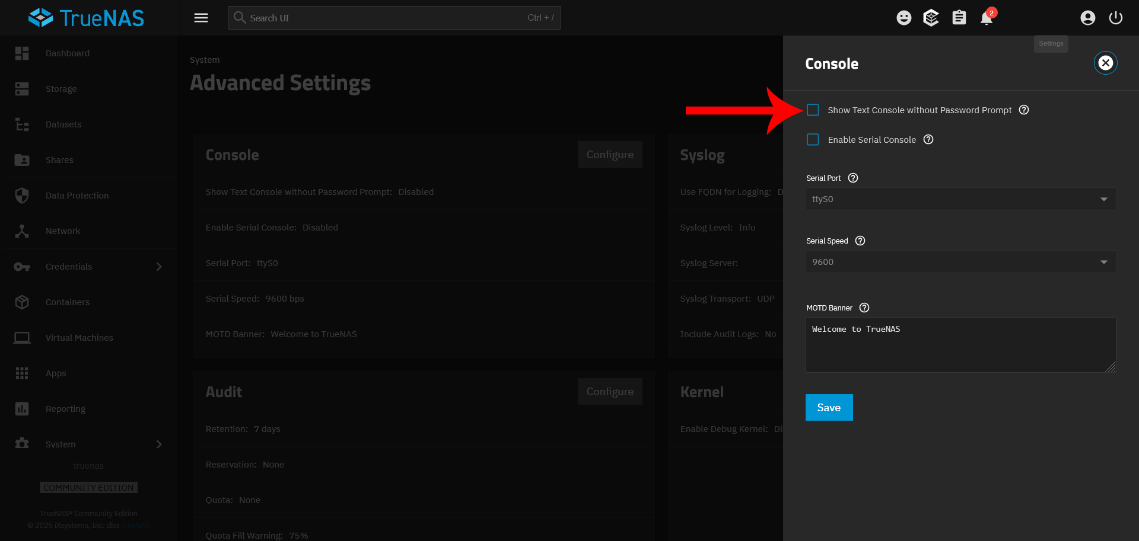
Task: Open the Serial Port dropdown
Action: (960, 199)
